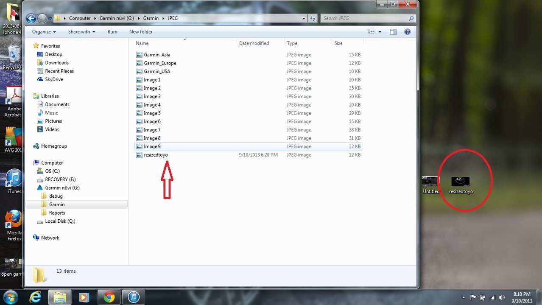This screenshot has height=305, width=542.
Task: Click Garmin in the address bar breadcrumb
Action: click(151, 18)
